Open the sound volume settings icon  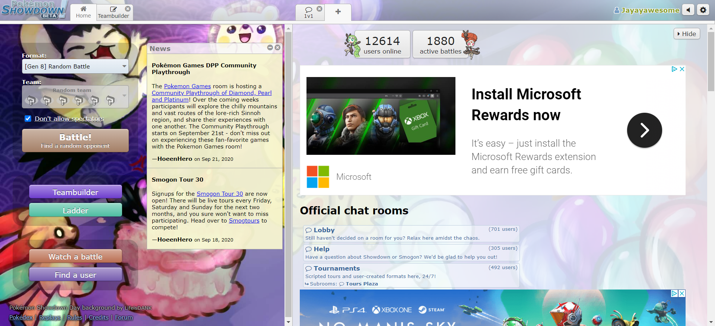coord(688,10)
